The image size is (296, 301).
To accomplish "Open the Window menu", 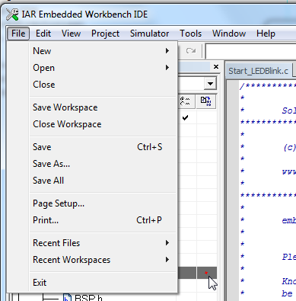I will [229, 34].
